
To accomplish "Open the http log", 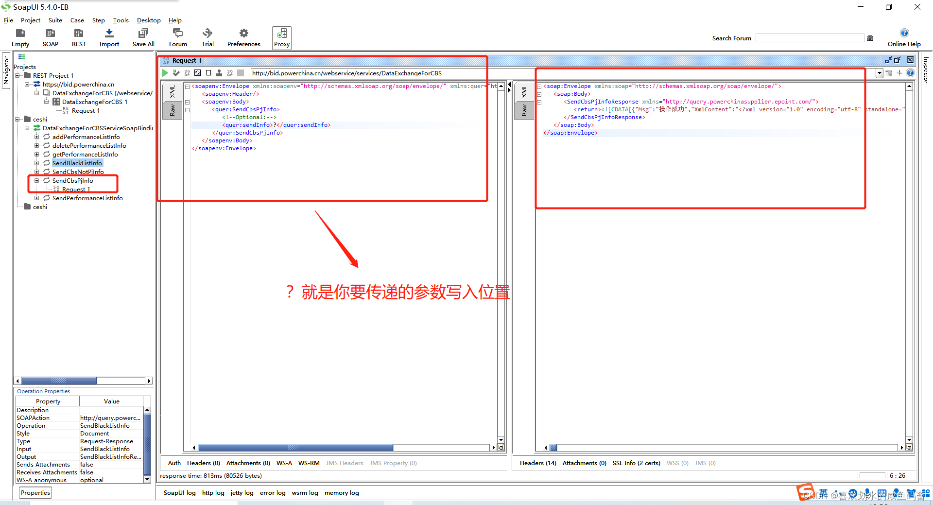I will point(213,492).
